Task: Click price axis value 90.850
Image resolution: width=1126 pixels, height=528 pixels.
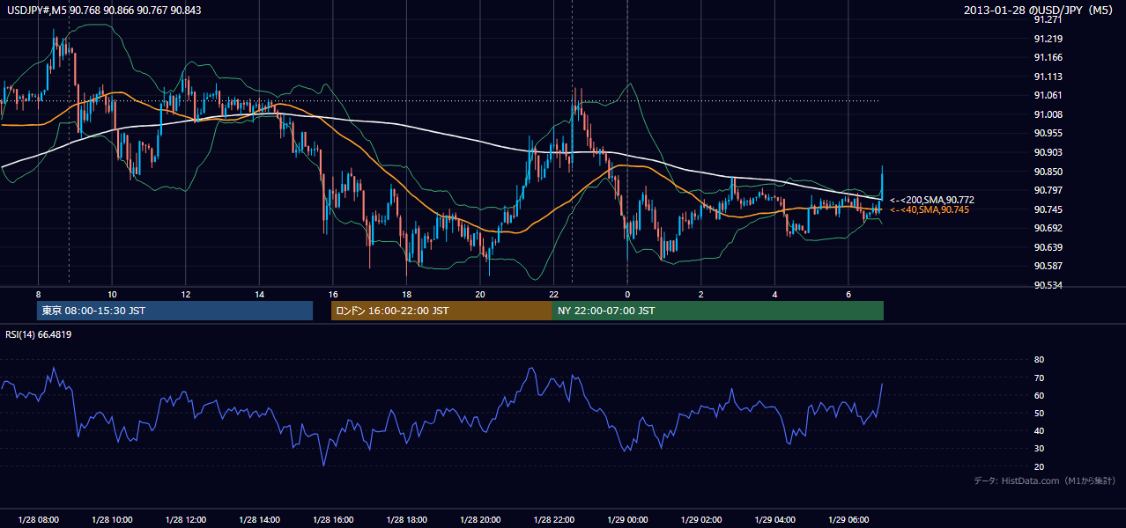Action: click(x=1048, y=172)
